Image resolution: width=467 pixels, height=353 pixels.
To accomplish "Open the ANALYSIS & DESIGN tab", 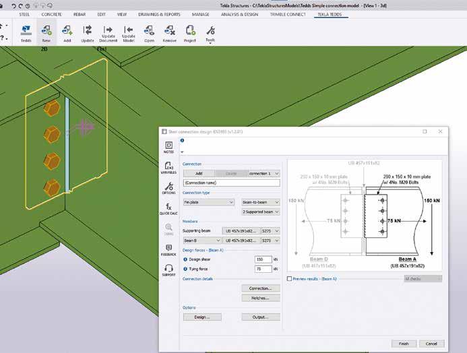I will coord(240,14).
